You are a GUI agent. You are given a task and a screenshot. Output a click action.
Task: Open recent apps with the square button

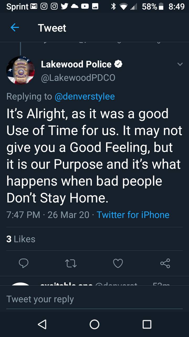click(147, 324)
